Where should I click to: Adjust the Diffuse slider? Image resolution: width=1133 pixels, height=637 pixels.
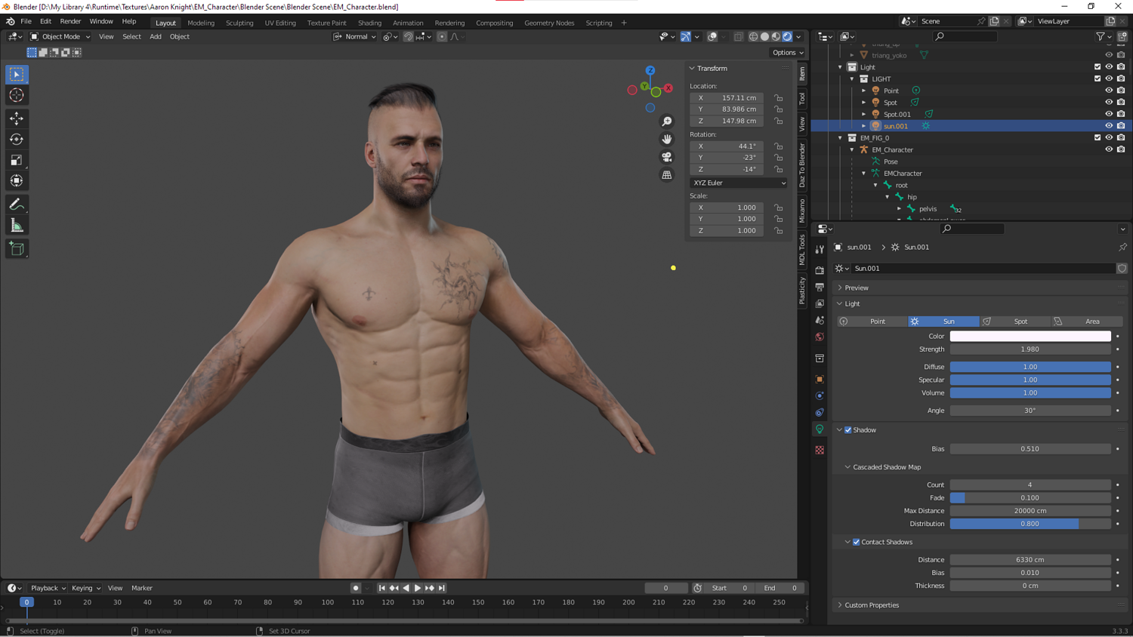coord(1030,367)
